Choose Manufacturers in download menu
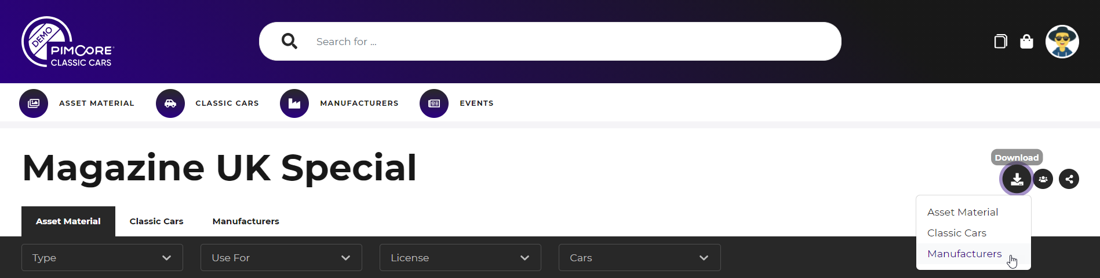The image size is (1100, 278). coord(974,254)
